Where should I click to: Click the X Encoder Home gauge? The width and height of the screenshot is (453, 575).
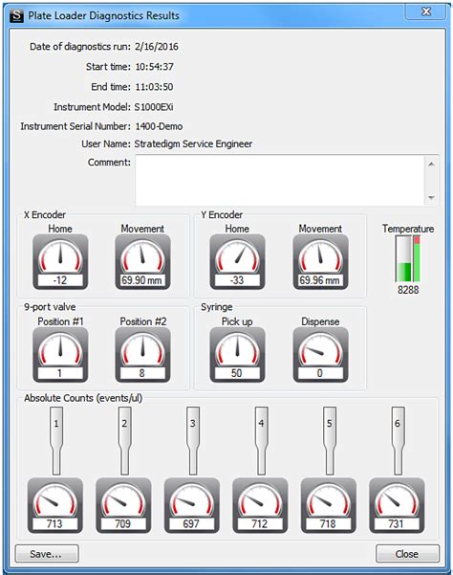click(x=60, y=262)
